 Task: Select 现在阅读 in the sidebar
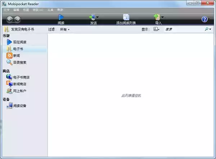coord(20,42)
